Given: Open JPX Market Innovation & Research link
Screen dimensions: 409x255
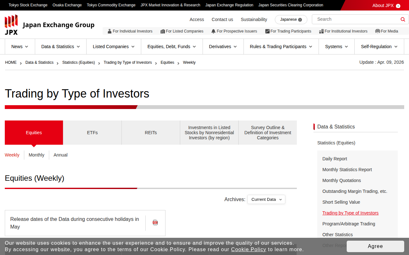Looking at the screenshot, I should point(170,5).
